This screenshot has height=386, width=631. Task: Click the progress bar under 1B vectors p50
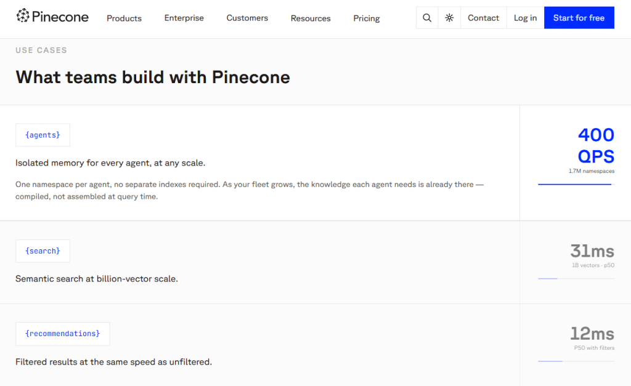(x=576, y=278)
